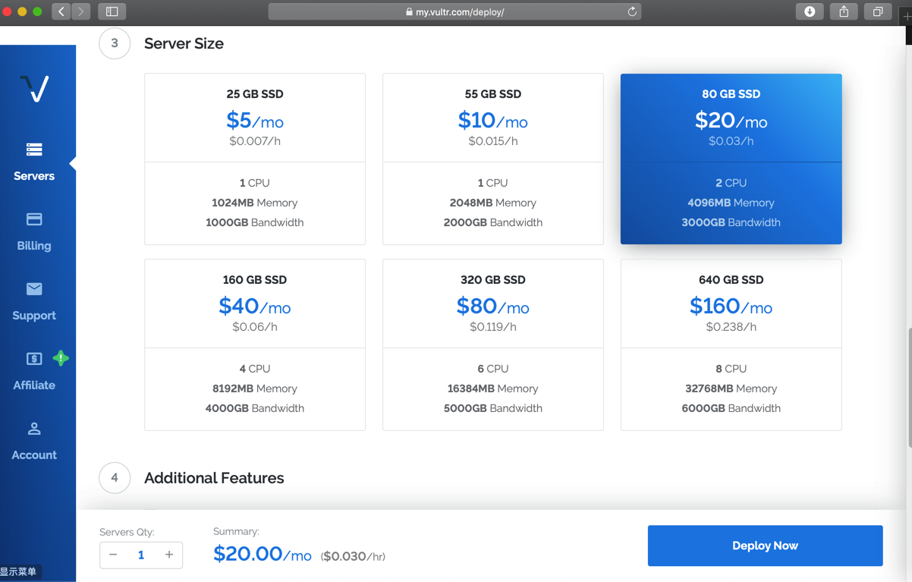This screenshot has width=912, height=582.
Task: Select the 640 GB SSD $160/mo plan
Action: pos(731,344)
